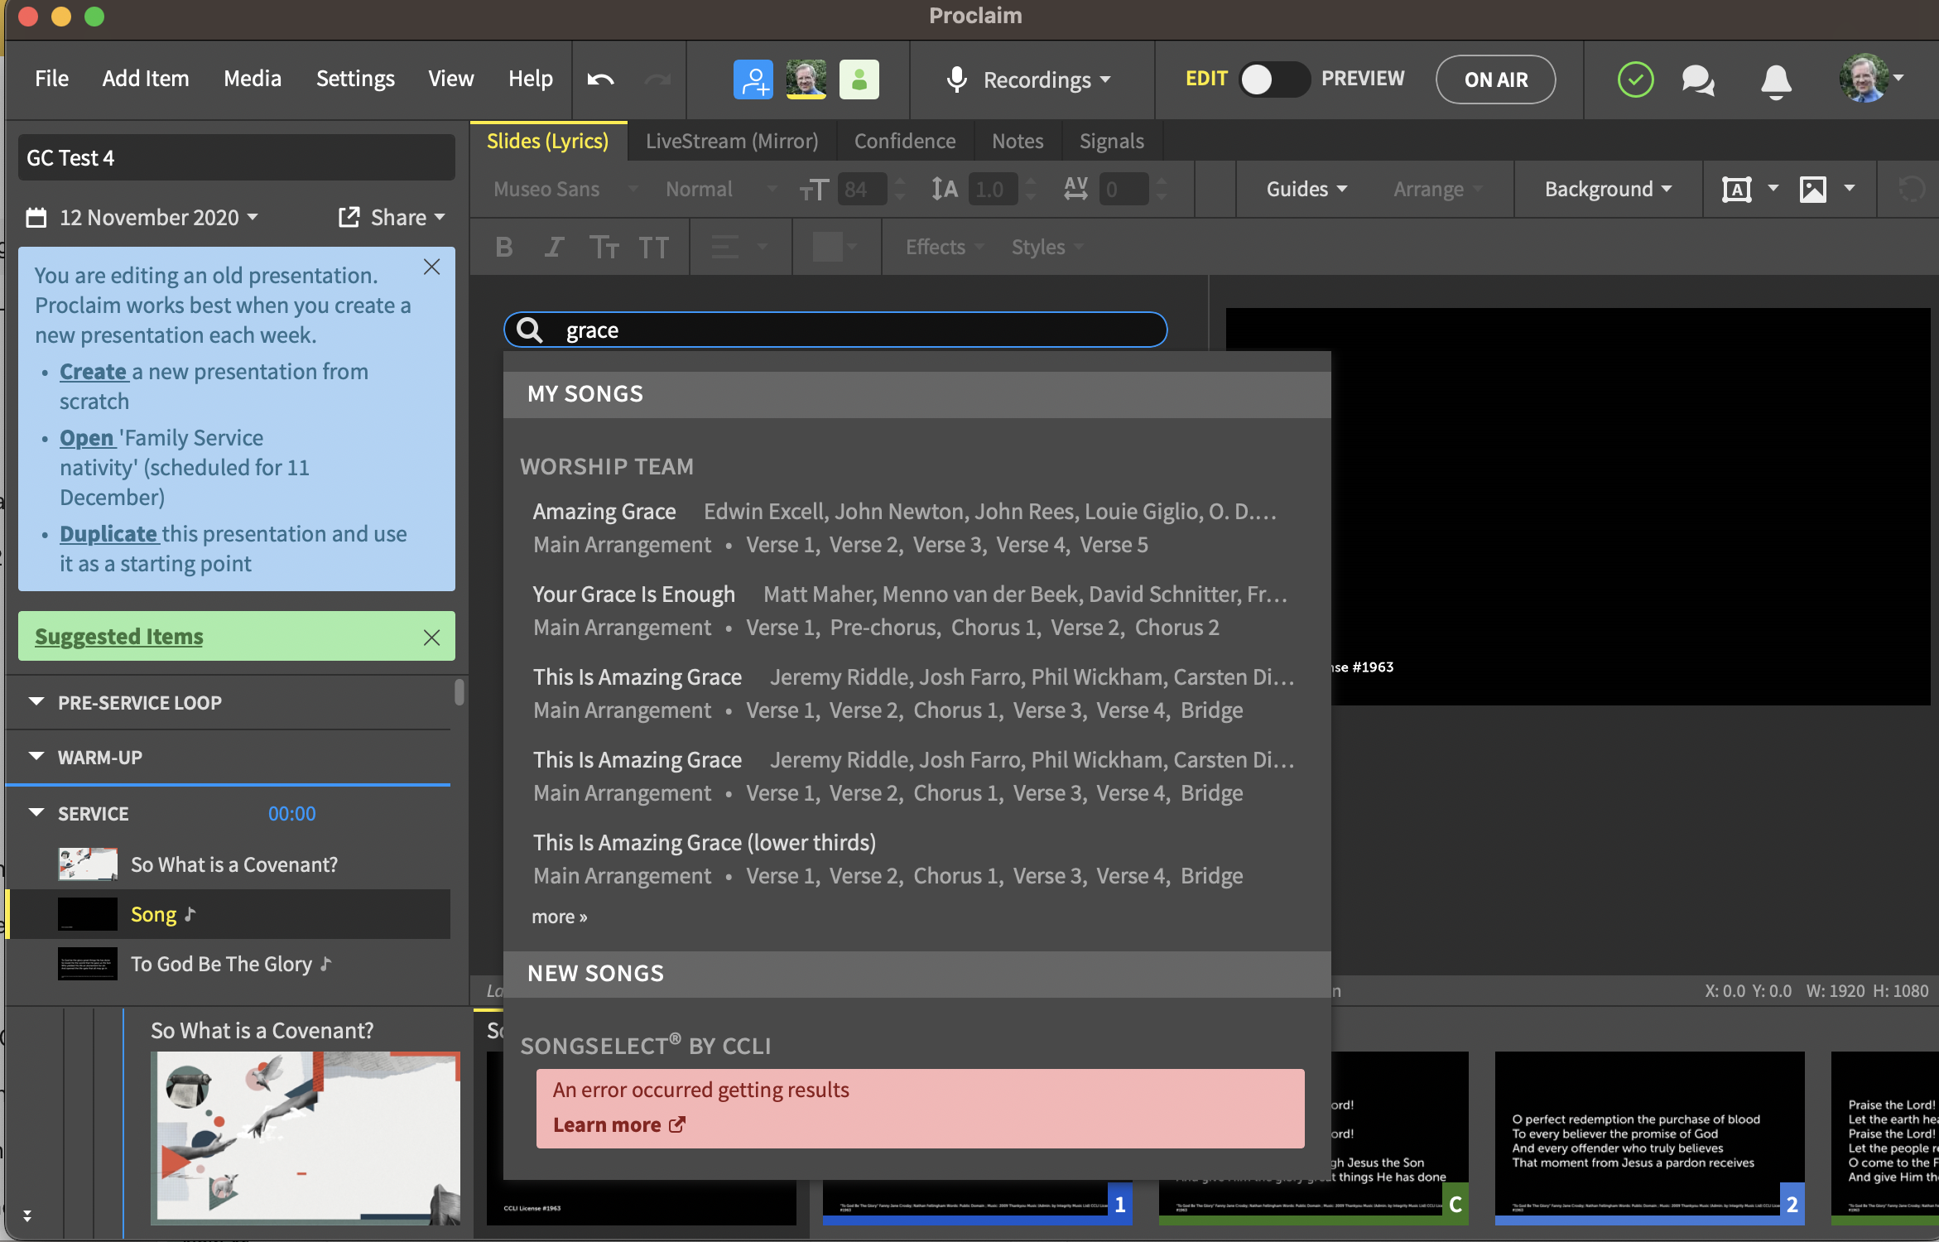
Task: Select Your Grace Is Enough song result
Action: pos(634,595)
